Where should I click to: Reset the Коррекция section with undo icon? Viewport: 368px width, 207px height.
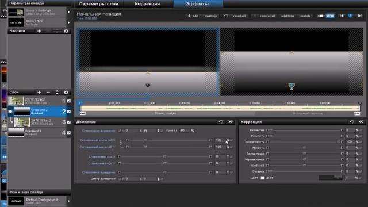point(351,122)
